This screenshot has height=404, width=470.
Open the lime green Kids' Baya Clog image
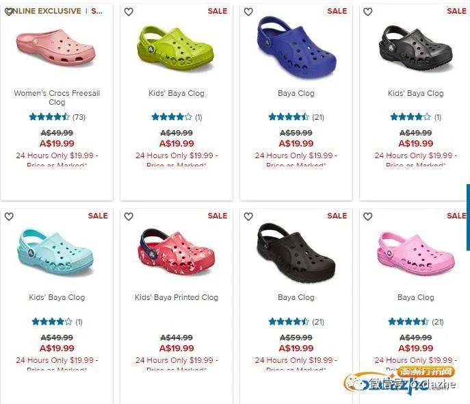click(x=175, y=48)
